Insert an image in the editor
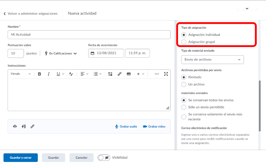Image resolution: width=266 pixels, height=164 pixels. (x=128, y=74)
